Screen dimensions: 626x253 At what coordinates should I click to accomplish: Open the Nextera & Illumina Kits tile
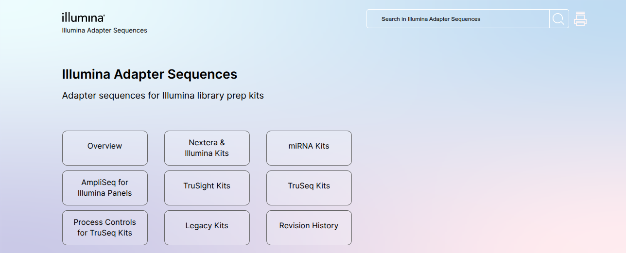pyautogui.click(x=207, y=148)
